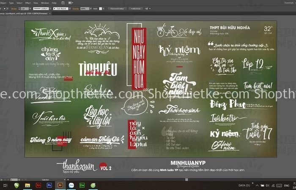Launch Photoshop from the taskbar

(x=49, y=185)
